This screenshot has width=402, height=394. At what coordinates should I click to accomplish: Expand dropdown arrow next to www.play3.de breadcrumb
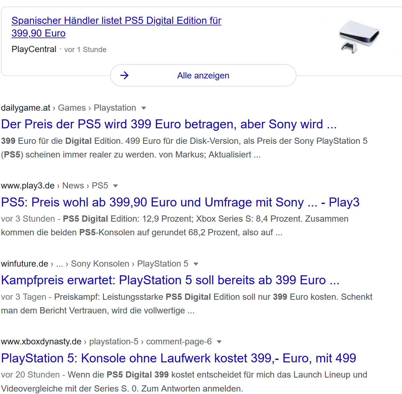pos(115,186)
